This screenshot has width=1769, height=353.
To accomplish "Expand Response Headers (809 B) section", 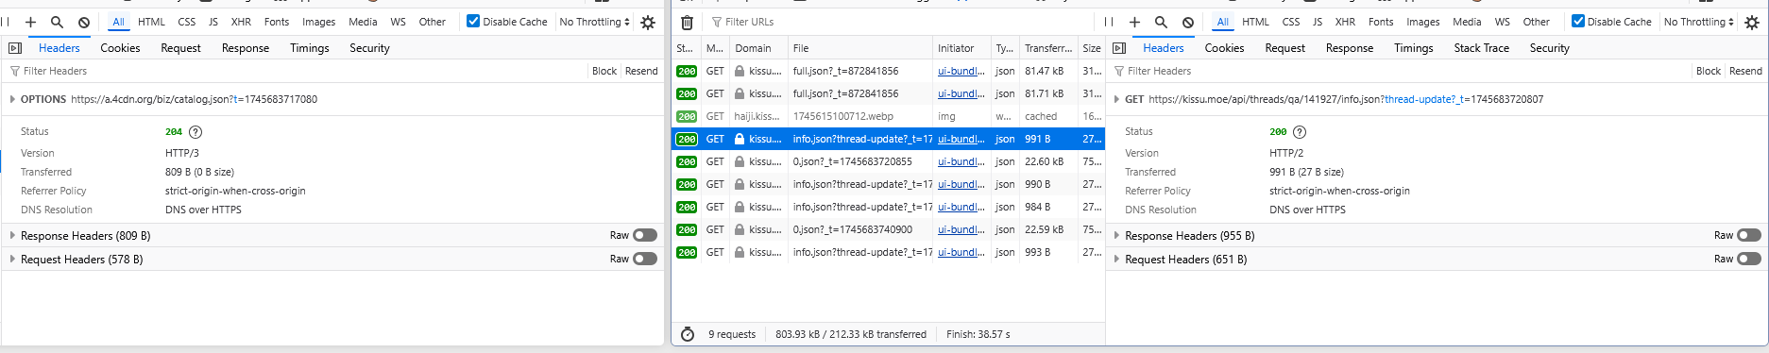I will click(12, 236).
